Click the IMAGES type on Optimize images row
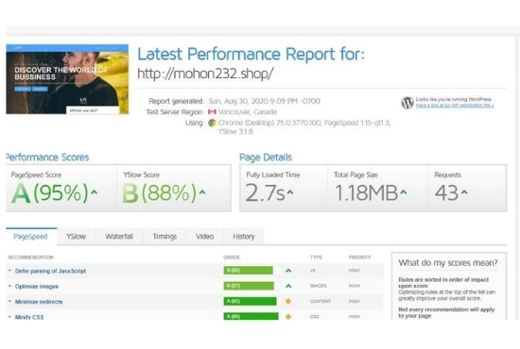Viewport: 520px width, 349px height. 319,286
